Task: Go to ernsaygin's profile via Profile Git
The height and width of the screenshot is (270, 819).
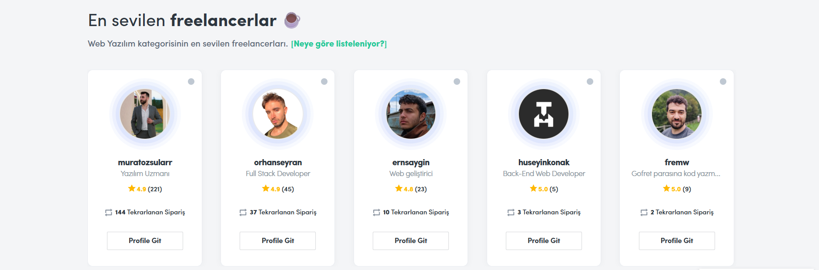Action: pyautogui.click(x=411, y=241)
